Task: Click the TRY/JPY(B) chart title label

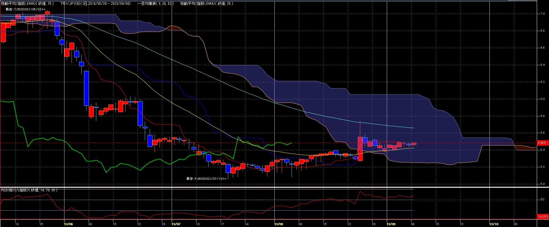Action: [96, 3]
